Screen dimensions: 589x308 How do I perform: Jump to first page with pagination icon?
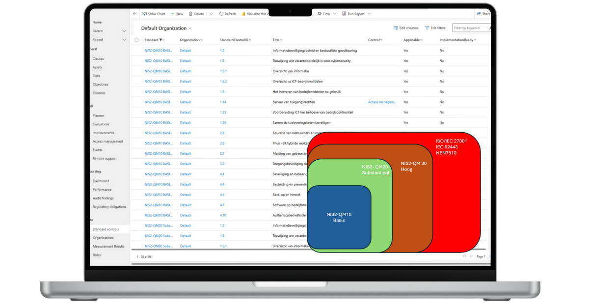click(464, 256)
